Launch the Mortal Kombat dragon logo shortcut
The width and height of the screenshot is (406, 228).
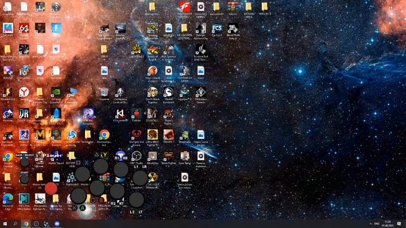click(x=169, y=92)
